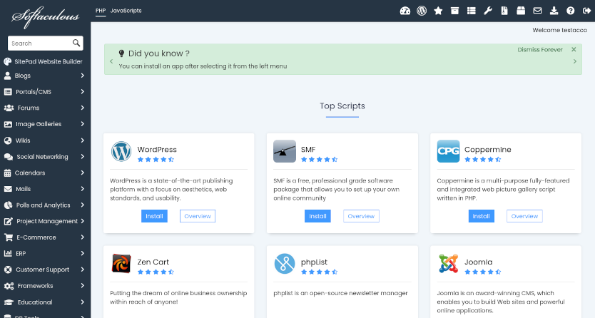
Task: Click the help question mark icon
Action: 570,11
